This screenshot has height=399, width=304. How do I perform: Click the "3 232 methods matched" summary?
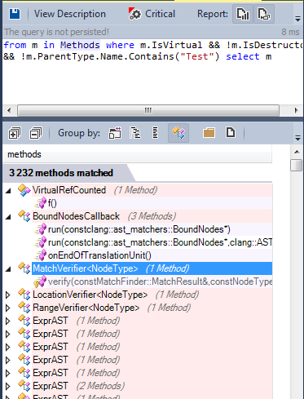point(61,173)
